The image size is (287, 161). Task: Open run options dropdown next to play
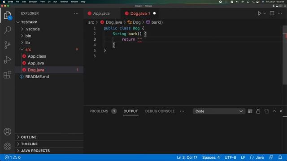tap(265, 13)
